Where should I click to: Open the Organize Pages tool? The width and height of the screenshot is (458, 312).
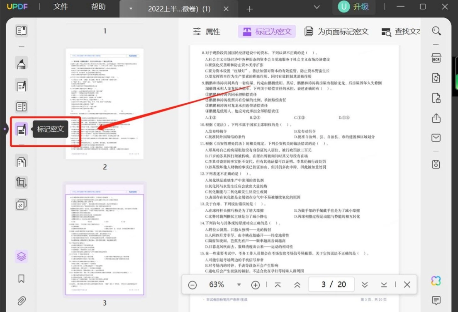pos(21,162)
